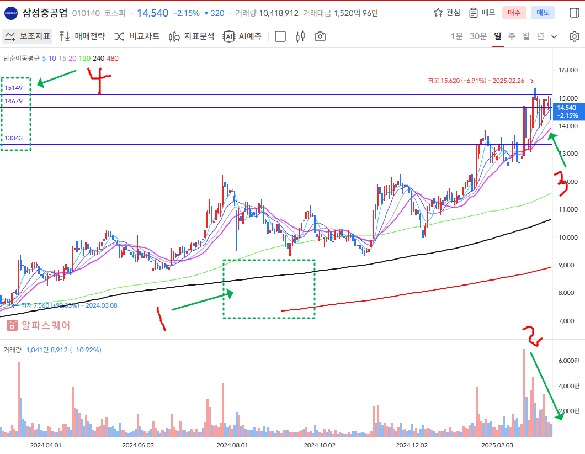Click the 240 moving average color label
Screen dimensions: 585x454
pos(99,58)
